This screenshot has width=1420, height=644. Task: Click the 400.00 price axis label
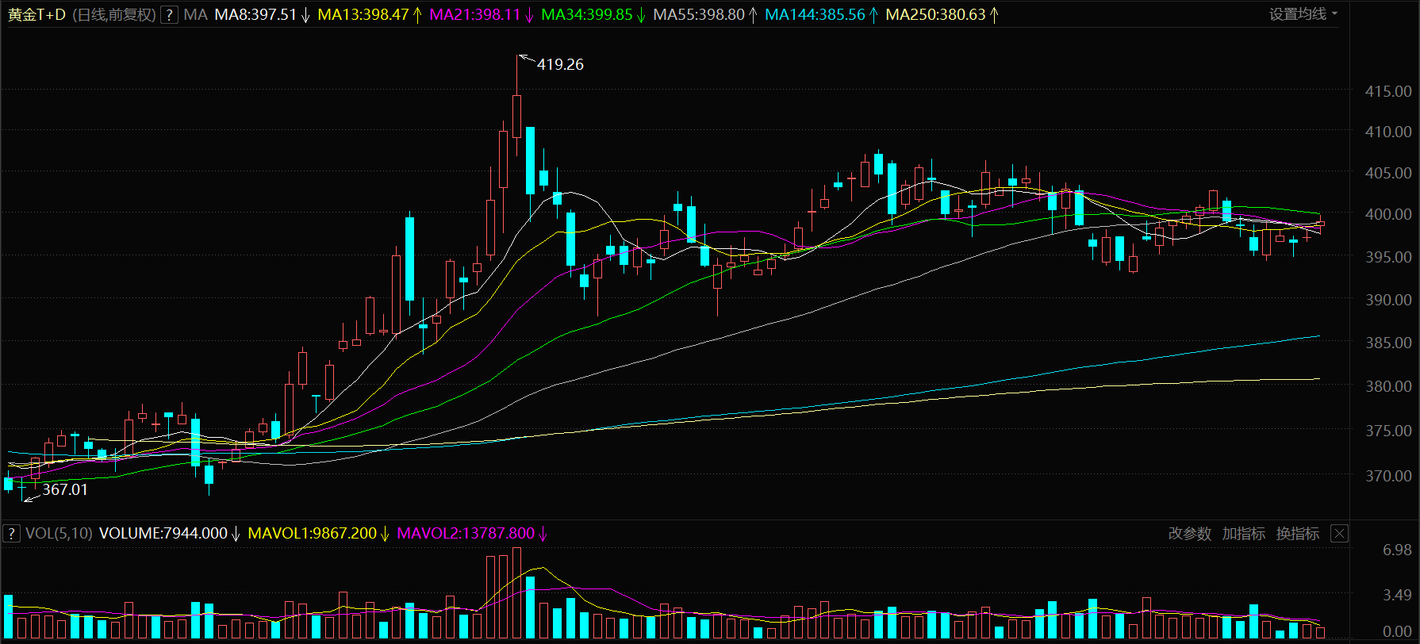1388,214
